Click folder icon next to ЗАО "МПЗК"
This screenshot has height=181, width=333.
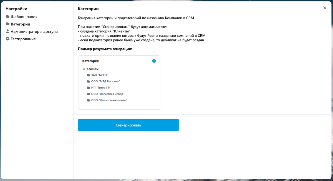pos(88,75)
